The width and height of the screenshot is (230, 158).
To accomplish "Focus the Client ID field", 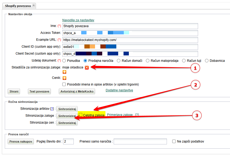I will pyautogui.click(x=130, y=47).
